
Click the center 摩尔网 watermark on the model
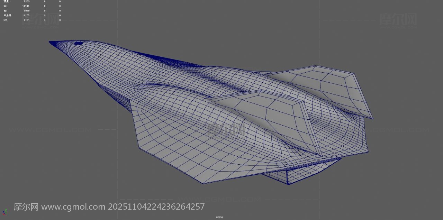tap(227, 130)
